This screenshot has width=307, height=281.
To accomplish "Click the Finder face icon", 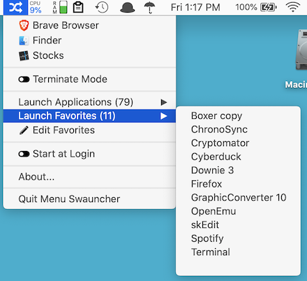I will click(x=24, y=41).
